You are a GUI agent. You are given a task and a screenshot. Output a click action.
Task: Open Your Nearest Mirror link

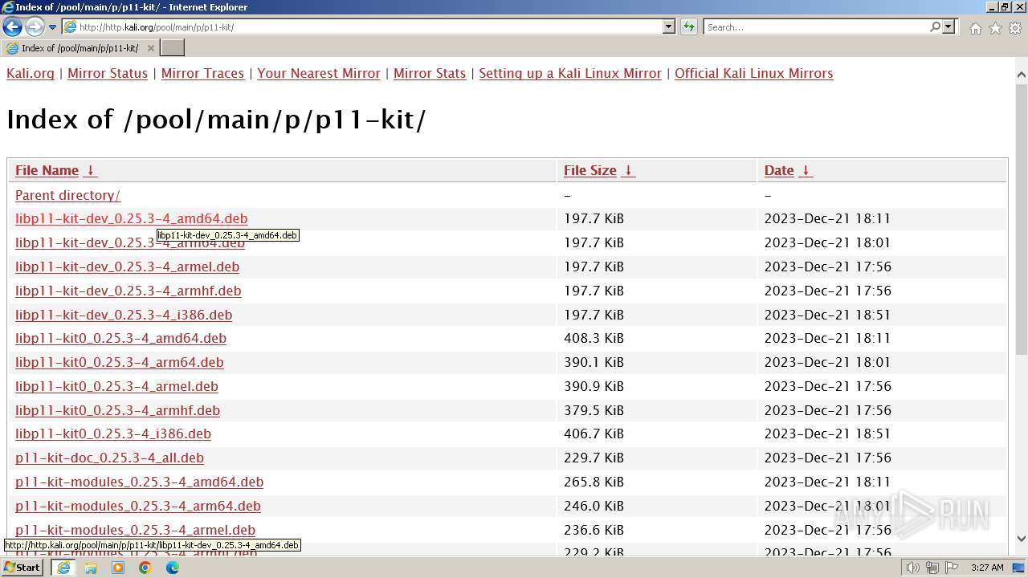tap(319, 73)
